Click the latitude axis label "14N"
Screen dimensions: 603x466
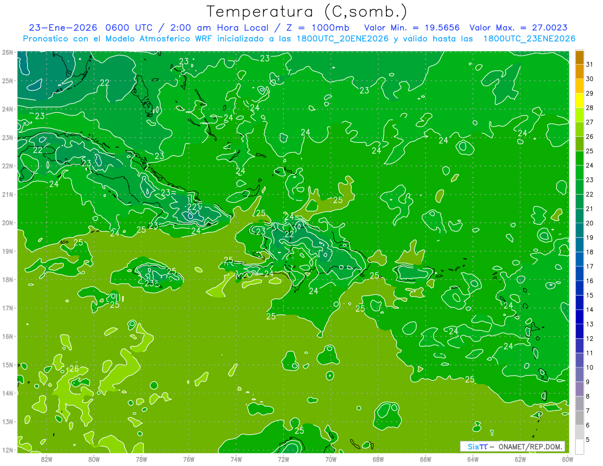[7, 393]
